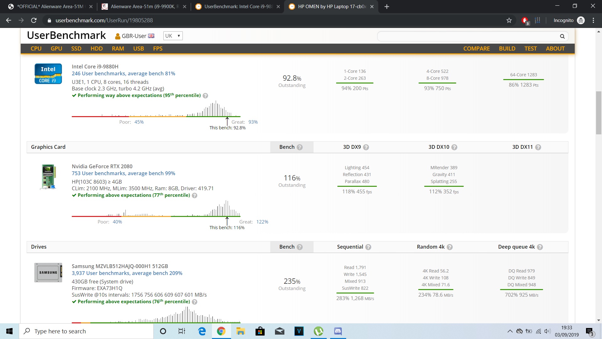Click the Intel Core i9 badge icon
The image size is (602, 339).
pyautogui.click(x=48, y=74)
